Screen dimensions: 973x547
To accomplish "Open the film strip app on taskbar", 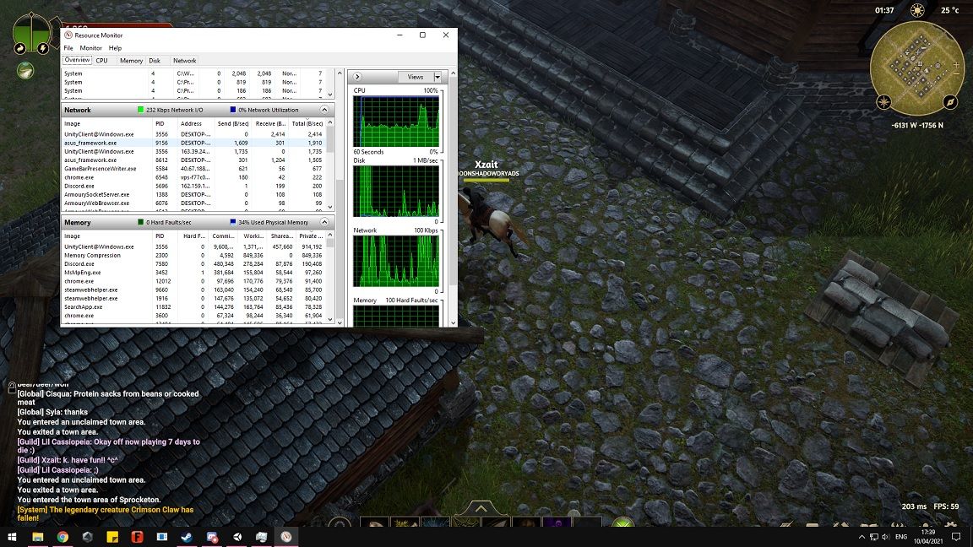I will pyautogui.click(x=162, y=537).
